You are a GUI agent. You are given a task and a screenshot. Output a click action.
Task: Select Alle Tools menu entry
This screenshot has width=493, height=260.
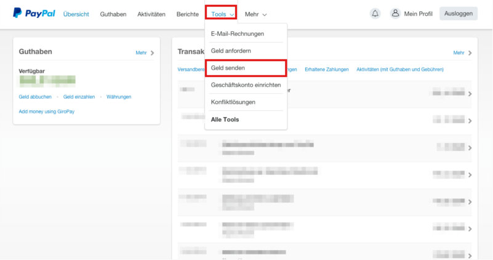point(225,120)
